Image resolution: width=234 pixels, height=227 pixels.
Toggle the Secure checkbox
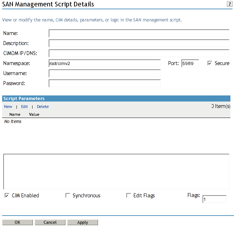coord(210,63)
